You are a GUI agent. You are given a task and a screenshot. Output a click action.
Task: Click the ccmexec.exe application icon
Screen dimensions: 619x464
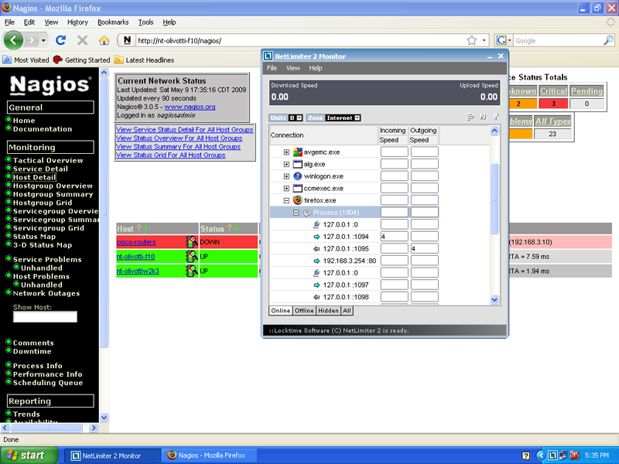(298, 188)
